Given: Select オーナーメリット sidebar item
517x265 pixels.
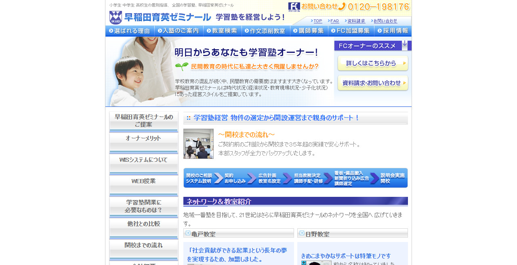Looking at the screenshot, I should [x=144, y=143].
